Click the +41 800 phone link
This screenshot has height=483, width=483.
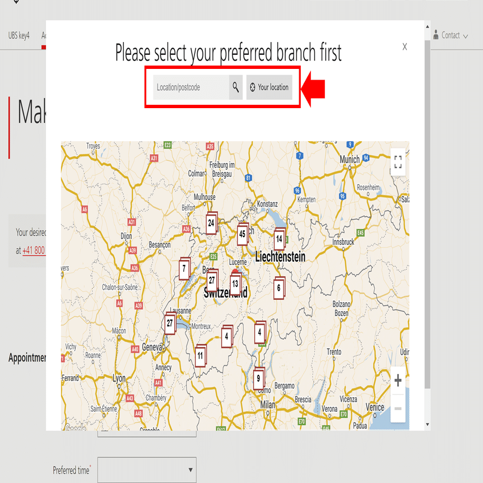[34, 250]
